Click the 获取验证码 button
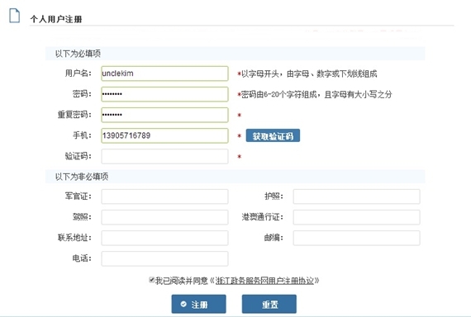Image resolution: width=471 pixels, height=317 pixels. click(x=273, y=135)
